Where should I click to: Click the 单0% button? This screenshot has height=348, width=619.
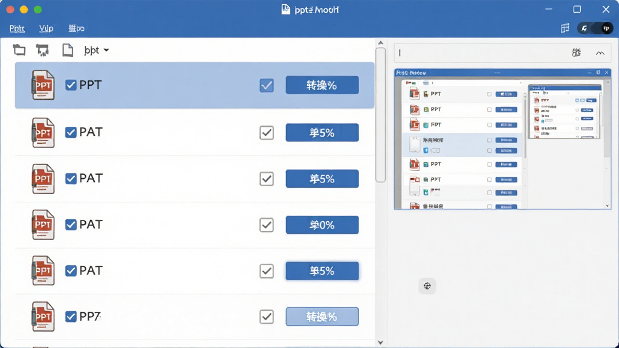322,225
